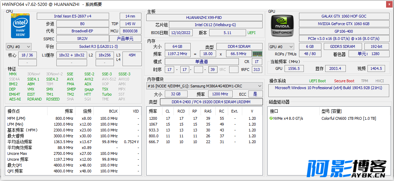
Task: Click the 产品单元 button
Action: 125,39
